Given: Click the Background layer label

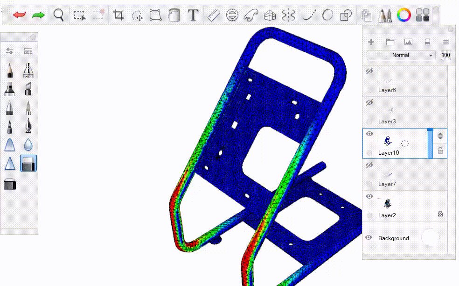Looking at the screenshot, I should 393,238.
